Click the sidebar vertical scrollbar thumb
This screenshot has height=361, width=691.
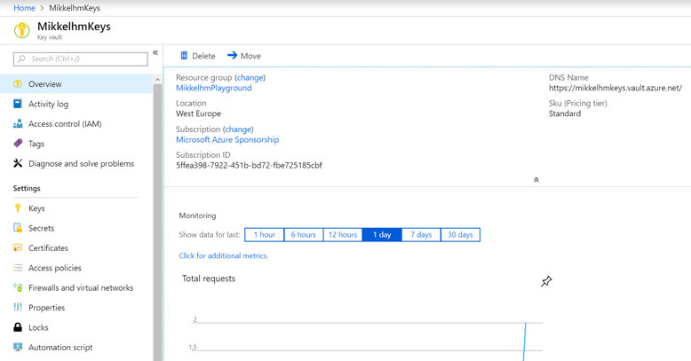(x=157, y=222)
